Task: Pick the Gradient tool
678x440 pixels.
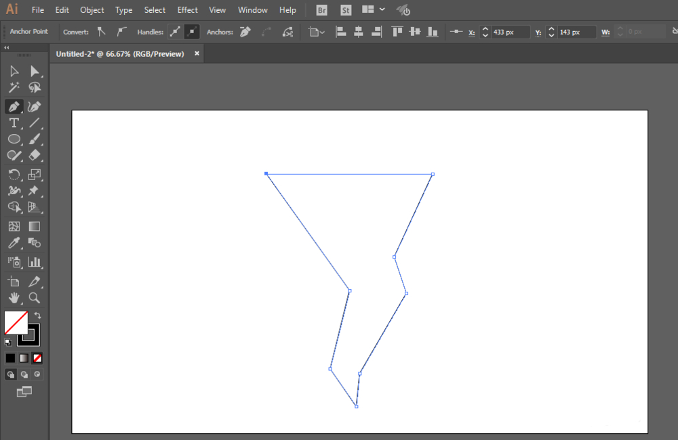Action: 34,226
